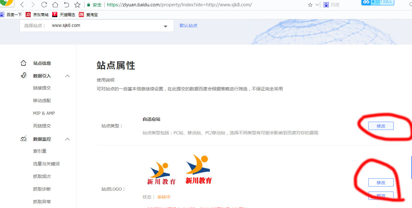Image resolution: width=412 pixels, height=208 pixels.
Task: Click the JD 京东商城 bookmark icon
Action: click(28, 14)
